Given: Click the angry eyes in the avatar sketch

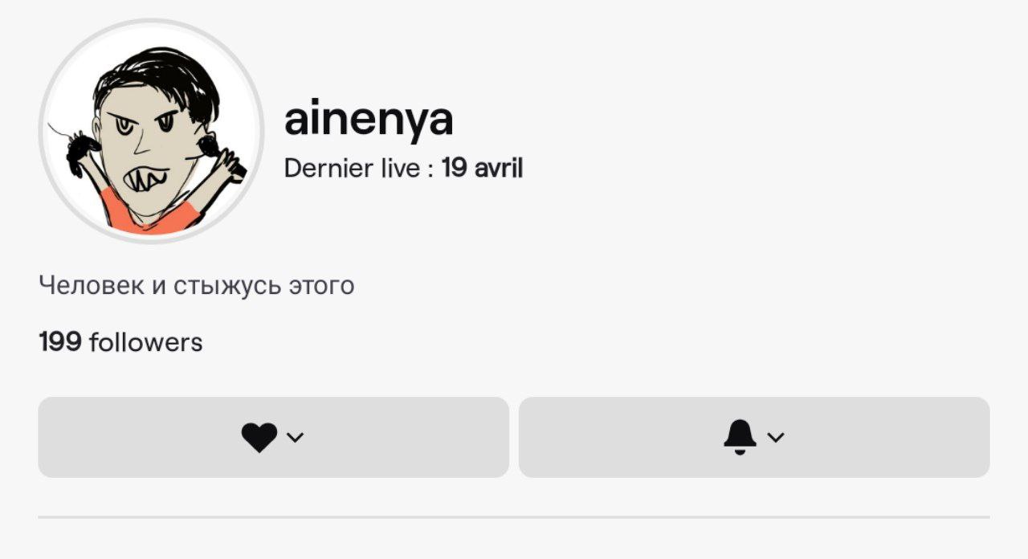Looking at the screenshot, I should pyautogui.click(x=143, y=123).
